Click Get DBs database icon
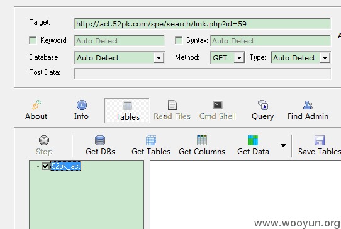341x229 pixels. (x=100, y=140)
